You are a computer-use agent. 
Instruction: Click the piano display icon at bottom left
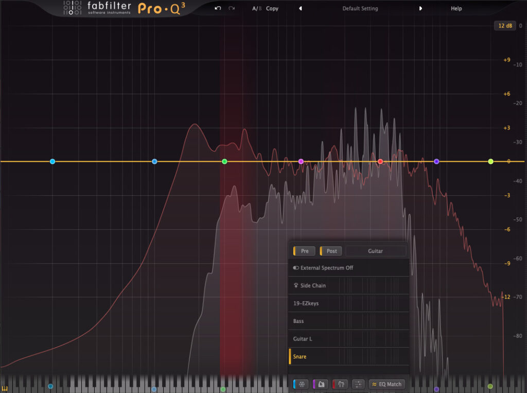(x=6, y=388)
